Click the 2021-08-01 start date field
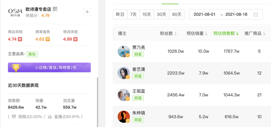 pos(205,14)
